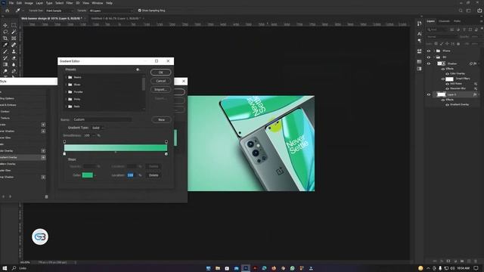
Task: Select the Move tool
Action: (5, 25)
